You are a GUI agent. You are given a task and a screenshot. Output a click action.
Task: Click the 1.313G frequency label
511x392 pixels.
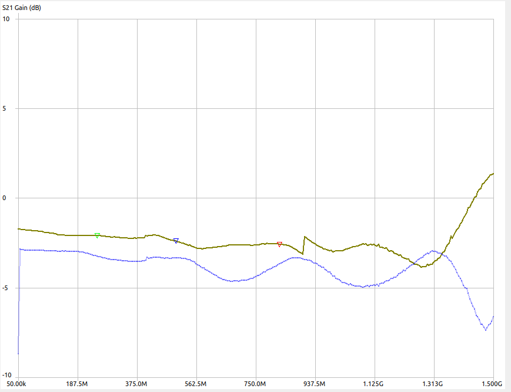[434, 384]
